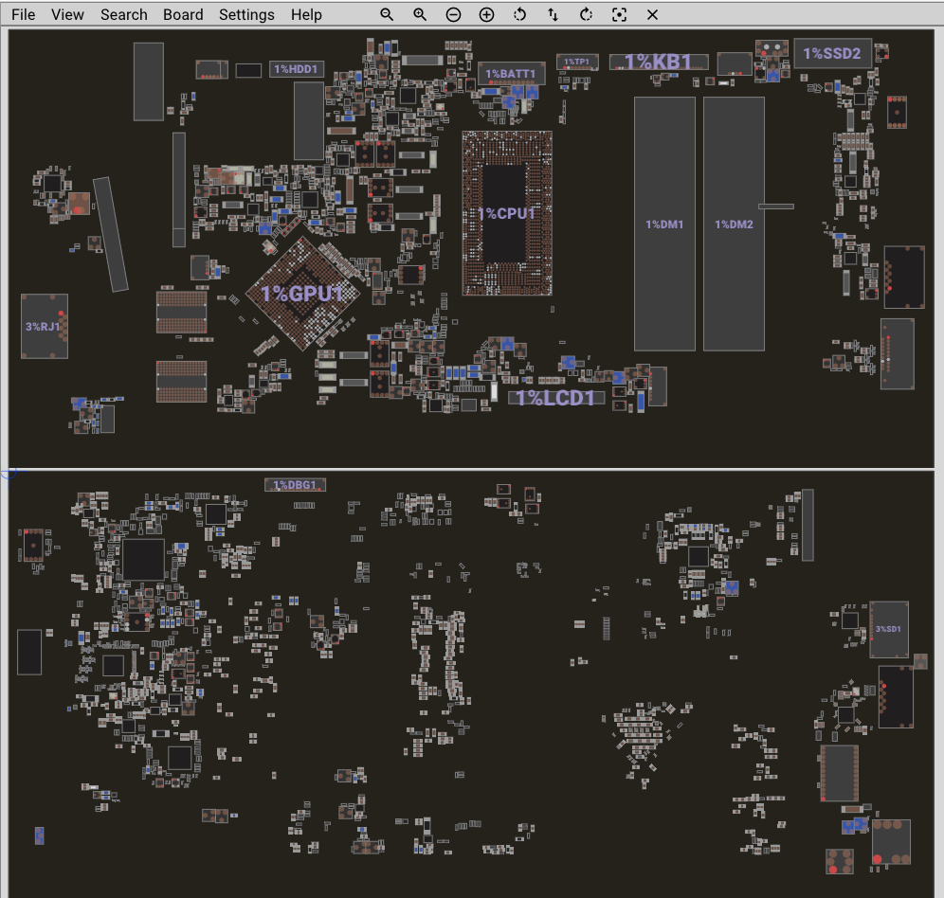Open the File menu
This screenshot has width=944, height=898.
(x=24, y=15)
